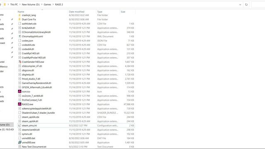Click the Icon type cell
The width and height of the screenshot is (265, 149).
coord(99,91)
